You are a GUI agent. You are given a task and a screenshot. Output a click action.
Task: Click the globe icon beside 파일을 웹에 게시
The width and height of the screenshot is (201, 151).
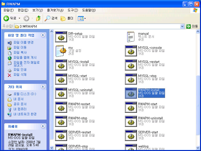(10, 58)
